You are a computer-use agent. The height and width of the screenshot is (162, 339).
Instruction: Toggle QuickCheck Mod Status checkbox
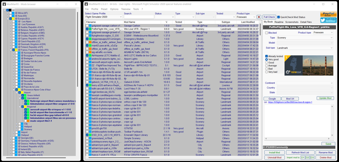point(279,17)
